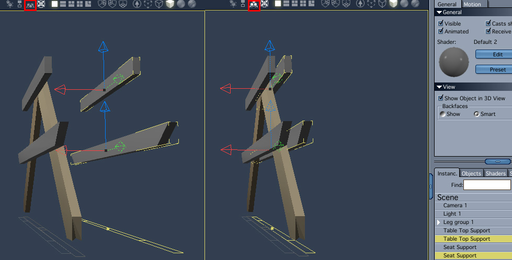Screen dimensions: 512x260
Task: Click the camera tracking icon in left view toolbar
Action: tap(30, 5)
